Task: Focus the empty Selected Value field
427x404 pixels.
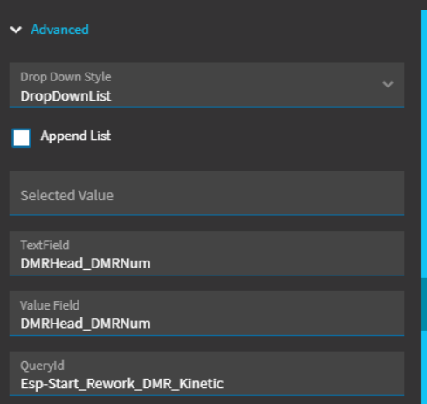Action: 207,193
